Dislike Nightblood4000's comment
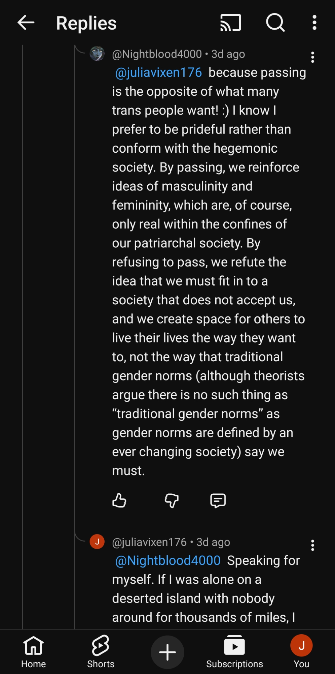The width and height of the screenshot is (335, 674). pos(172,500)
